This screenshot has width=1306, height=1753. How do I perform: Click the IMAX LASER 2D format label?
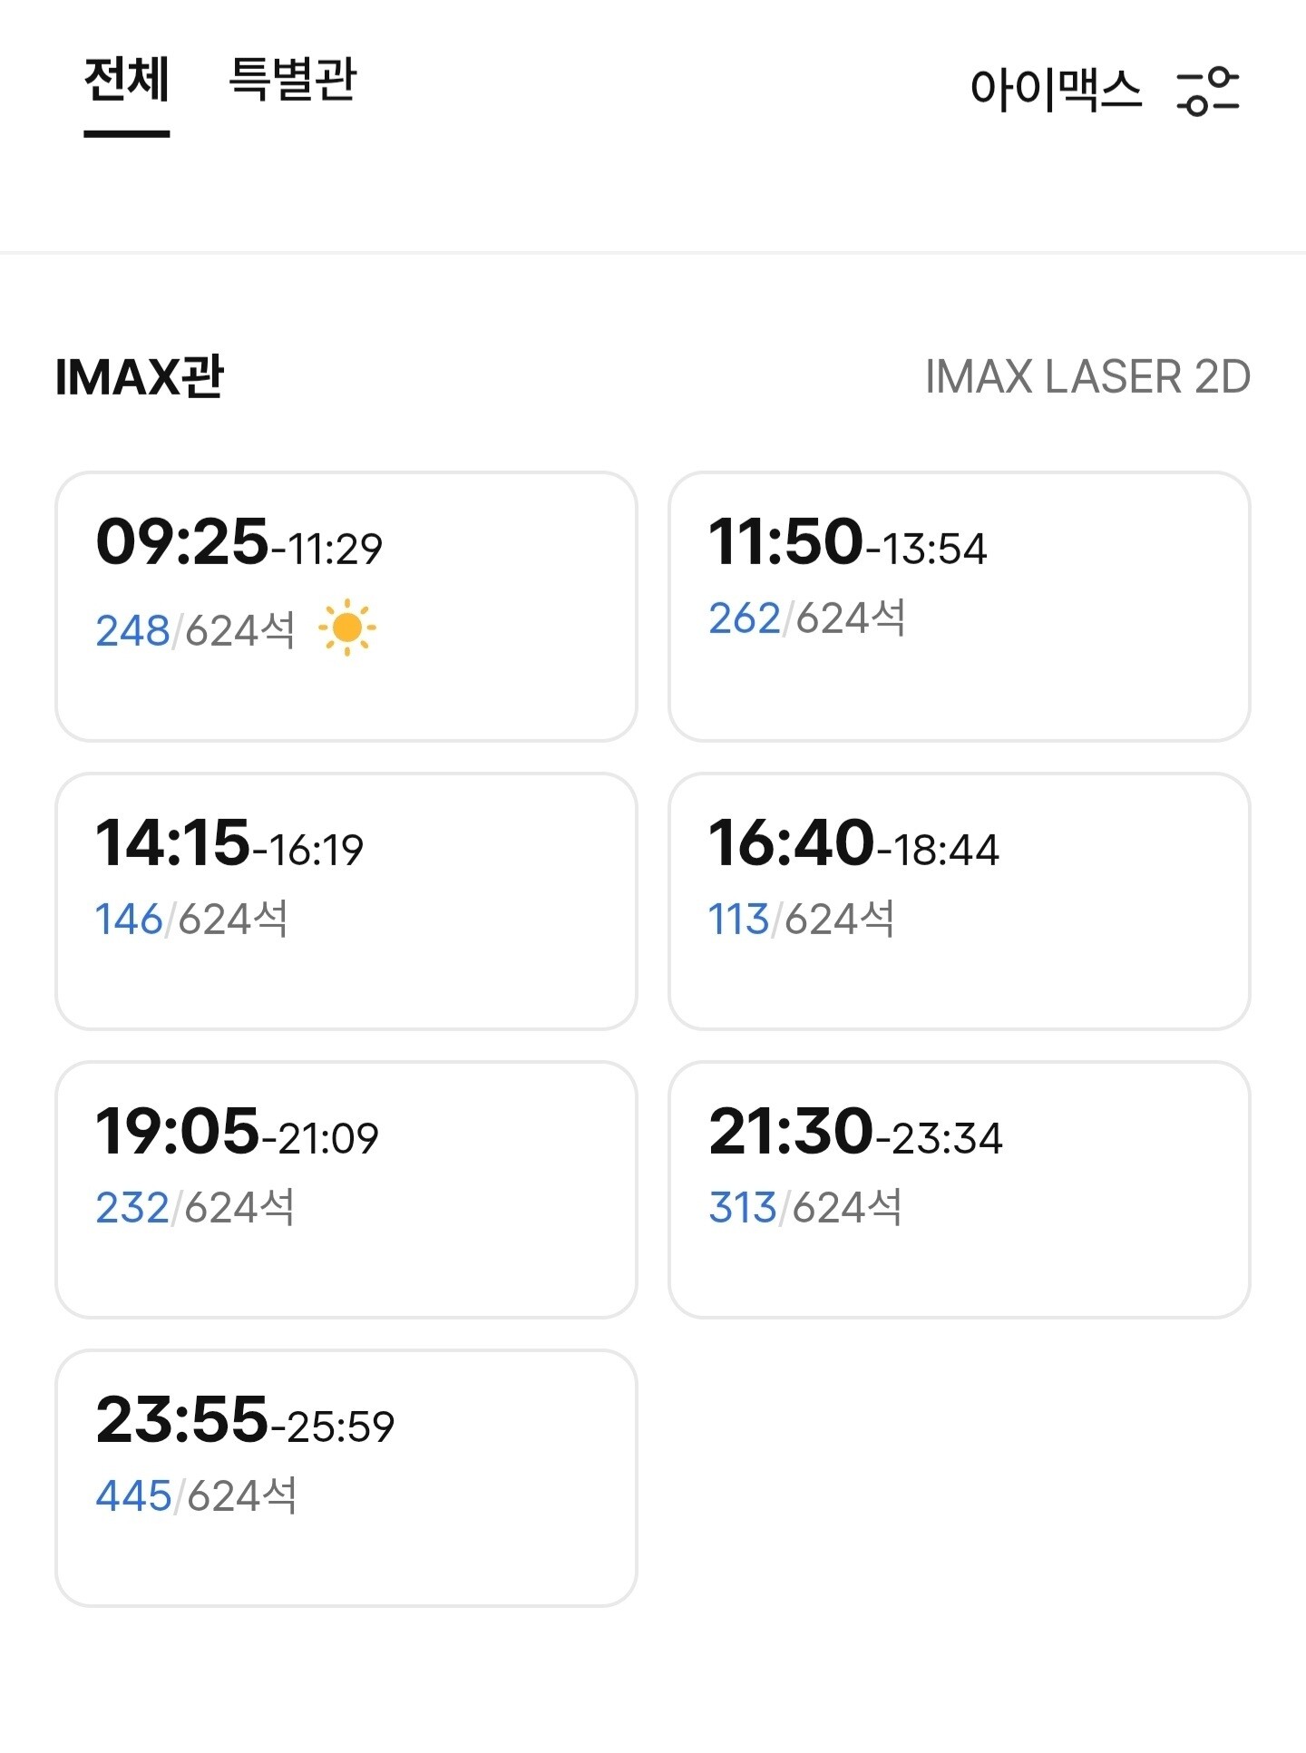coord(1087,377)
